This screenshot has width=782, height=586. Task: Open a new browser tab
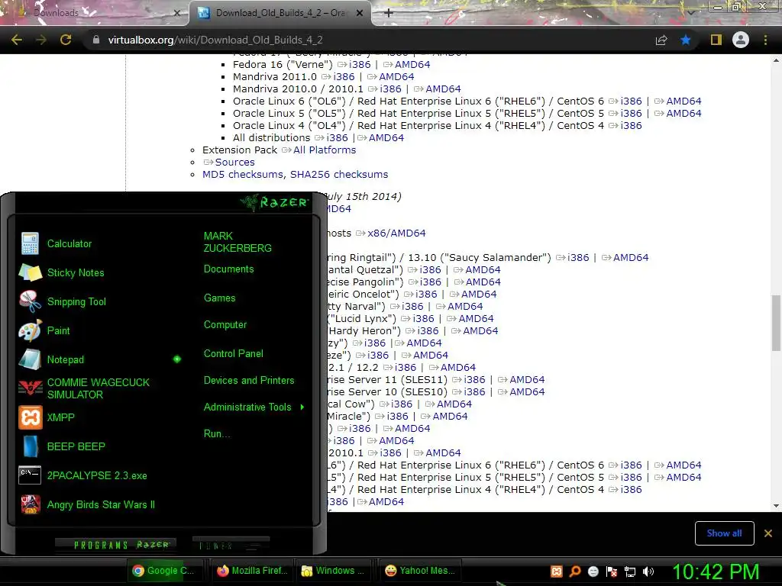[389, 13]
